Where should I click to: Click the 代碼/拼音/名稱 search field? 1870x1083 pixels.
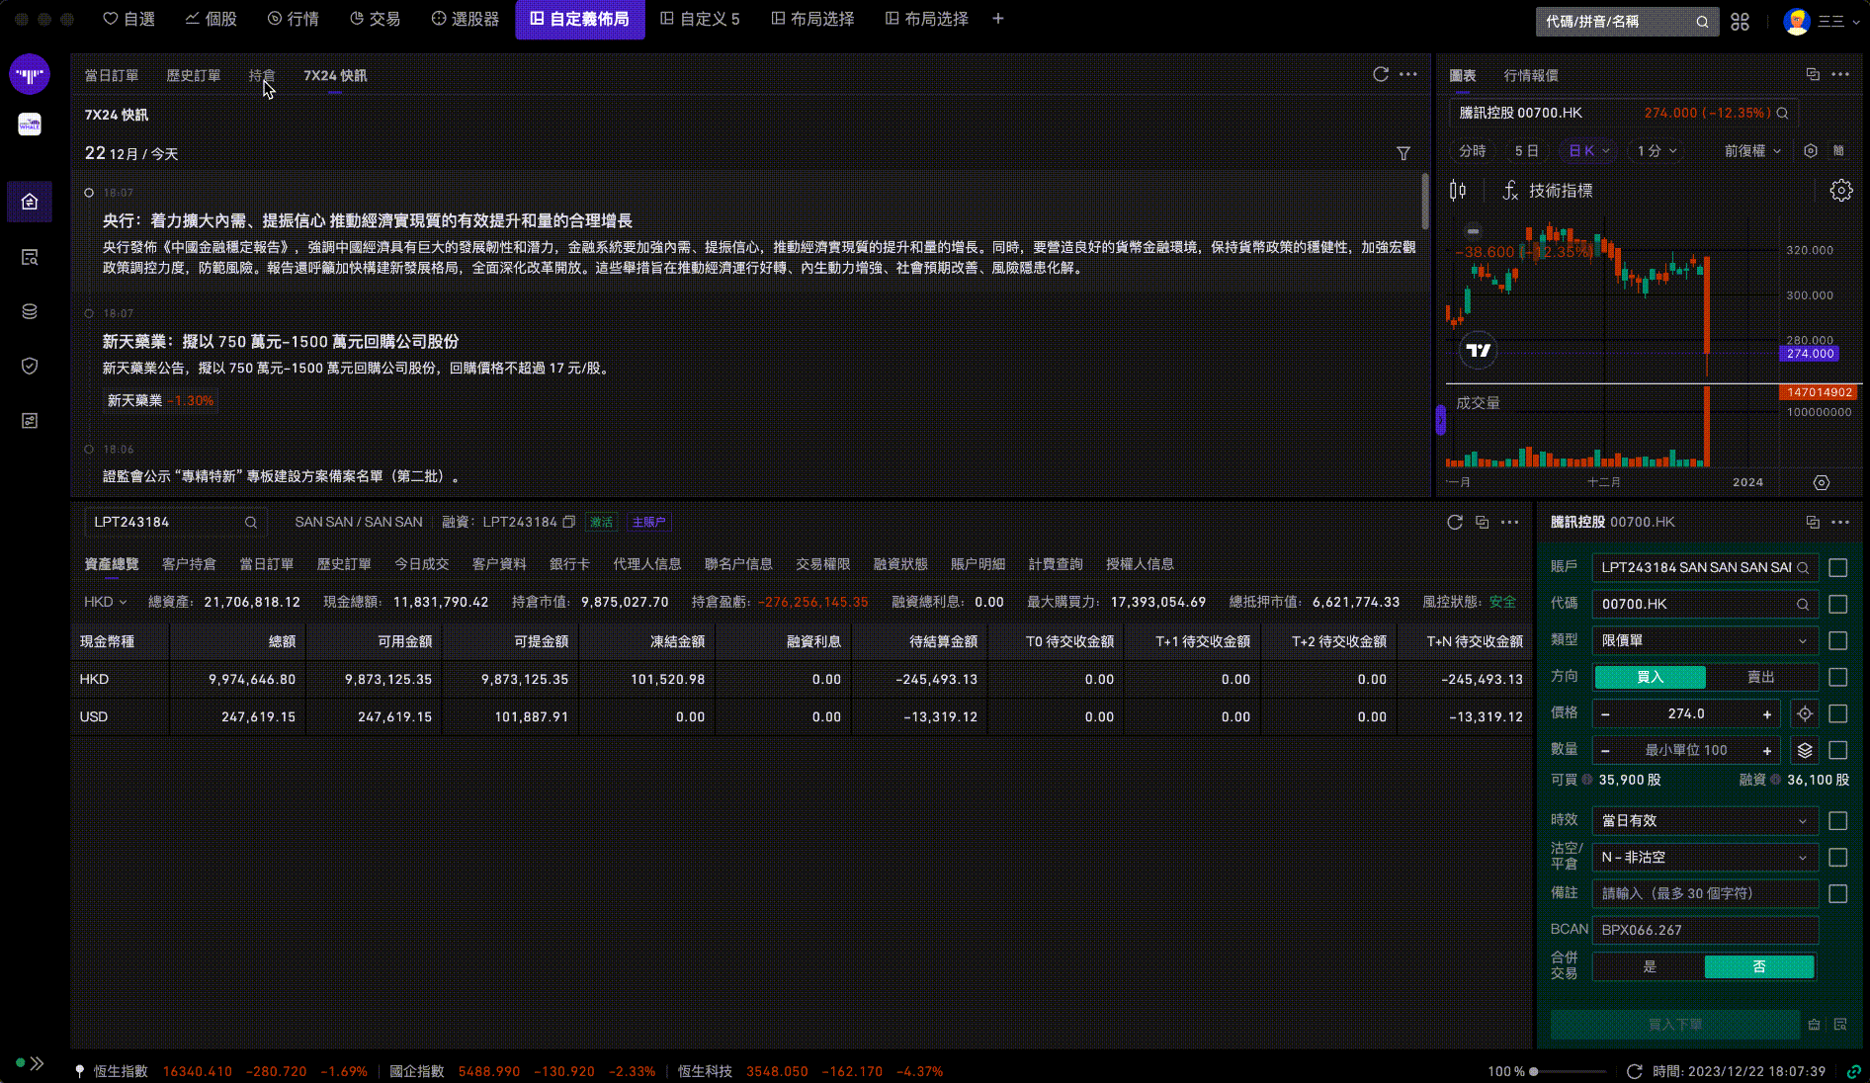1626,21
